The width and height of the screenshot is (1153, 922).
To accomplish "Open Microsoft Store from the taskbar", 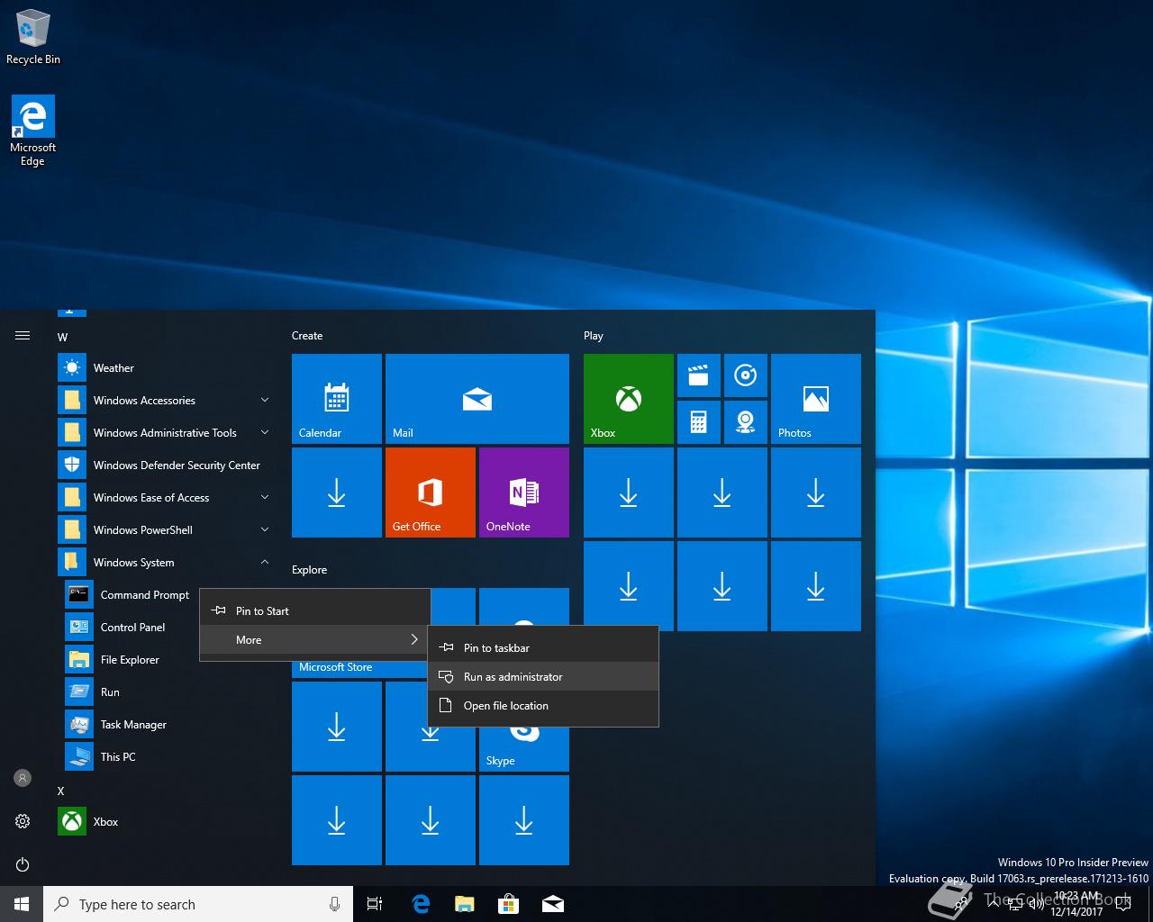I will [x=508, y=904].
